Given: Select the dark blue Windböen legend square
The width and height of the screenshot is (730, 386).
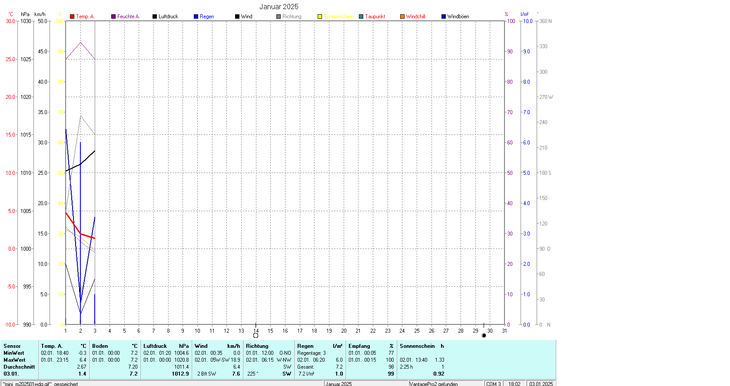Looking at the screenshot, I should click(x=444, y=16).
